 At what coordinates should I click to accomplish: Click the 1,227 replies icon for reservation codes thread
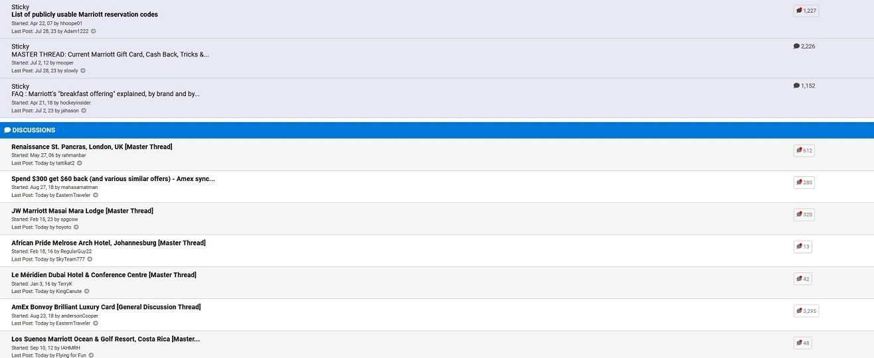coord(806,11)
